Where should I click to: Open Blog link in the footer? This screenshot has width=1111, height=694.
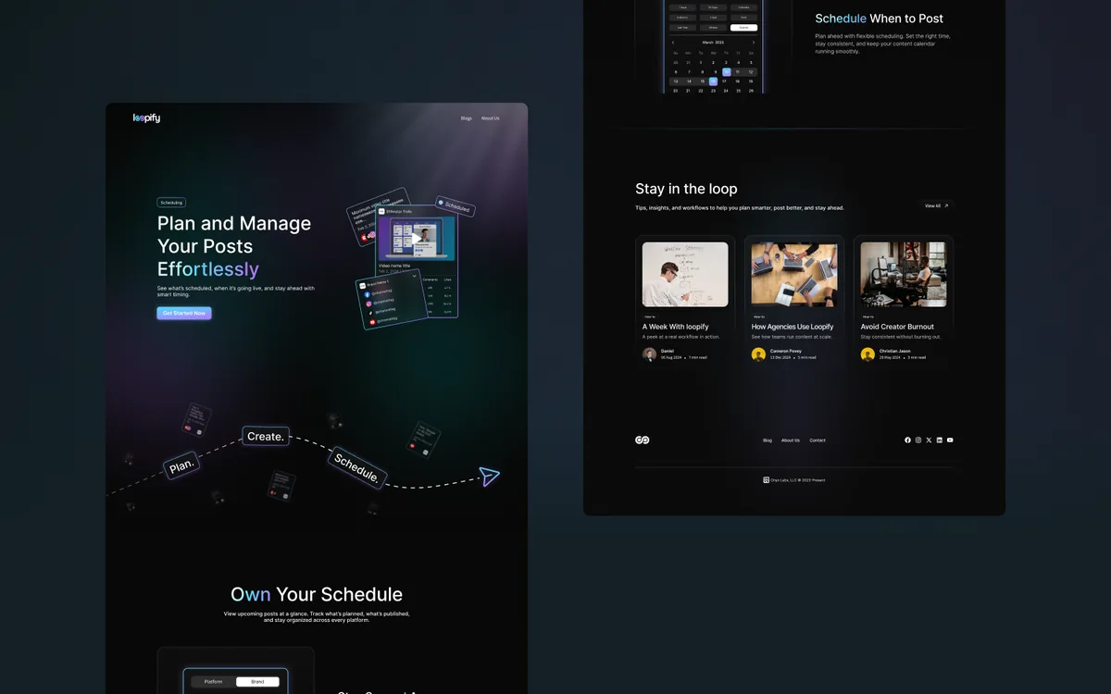pyautogui.click(x=768, y=440)
